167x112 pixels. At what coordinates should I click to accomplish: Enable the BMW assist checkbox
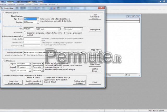pyautogui.click(x=25, y=32)
